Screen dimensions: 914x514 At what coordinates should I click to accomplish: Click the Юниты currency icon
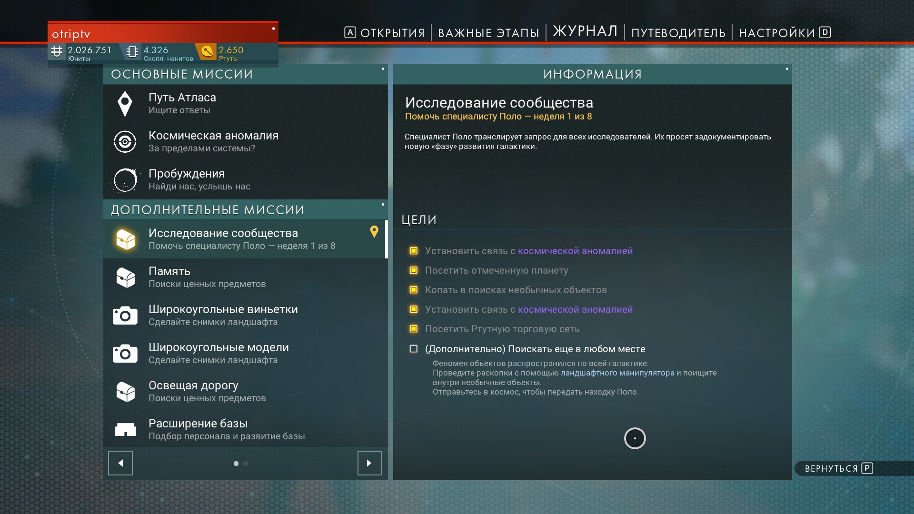pos(57,51)
